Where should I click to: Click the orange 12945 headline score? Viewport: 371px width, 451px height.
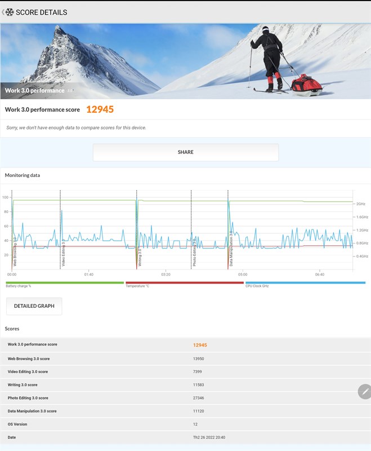(100, 109)
